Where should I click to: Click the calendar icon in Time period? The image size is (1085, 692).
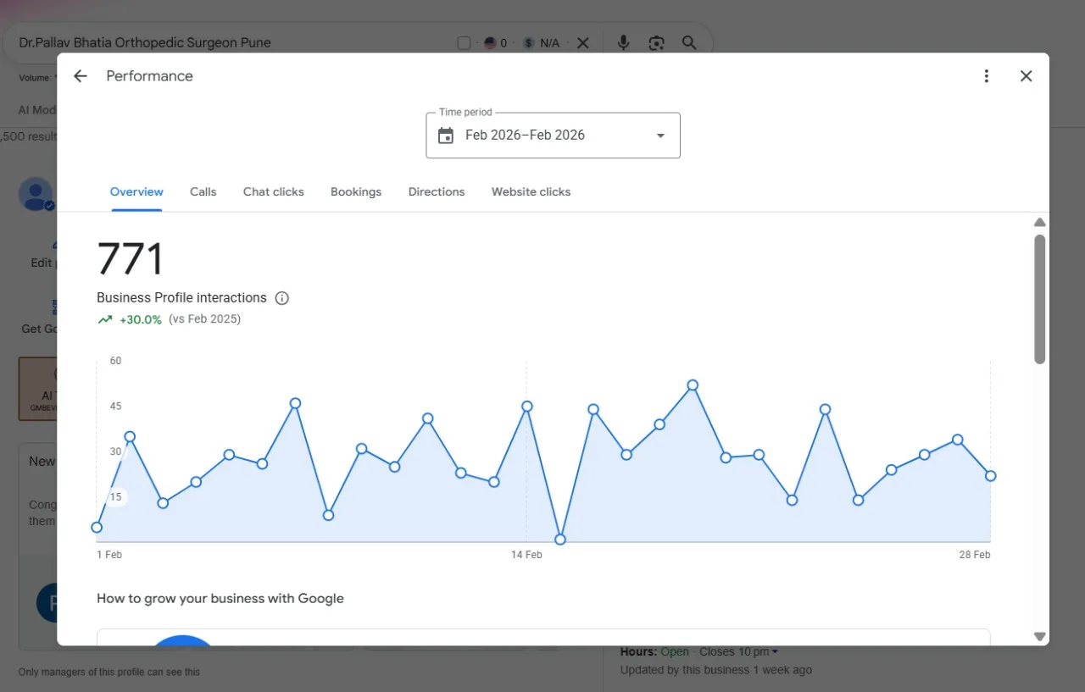pos(446,136)
